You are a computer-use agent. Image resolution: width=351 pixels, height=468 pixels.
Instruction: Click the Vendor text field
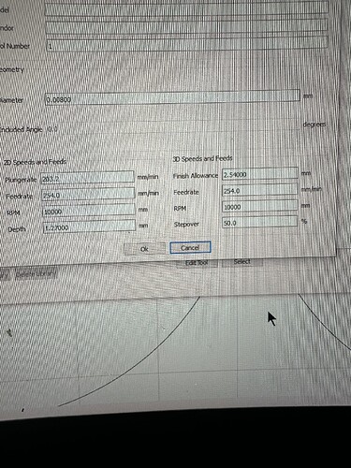[x=187, y=25]
